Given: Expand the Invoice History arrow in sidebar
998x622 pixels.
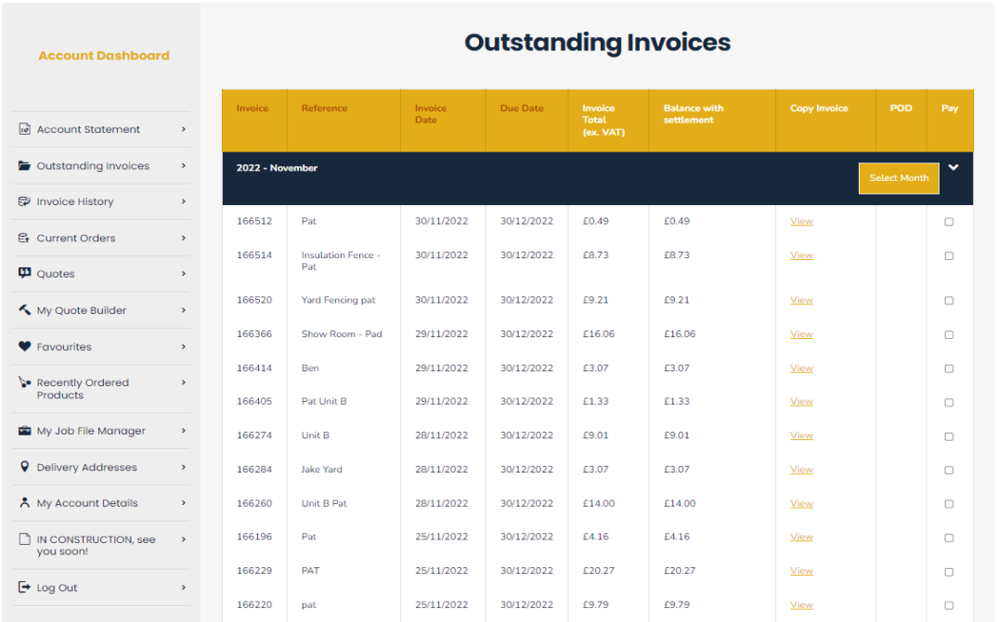Looking at the screenshot, I should [x=184, y=201].
